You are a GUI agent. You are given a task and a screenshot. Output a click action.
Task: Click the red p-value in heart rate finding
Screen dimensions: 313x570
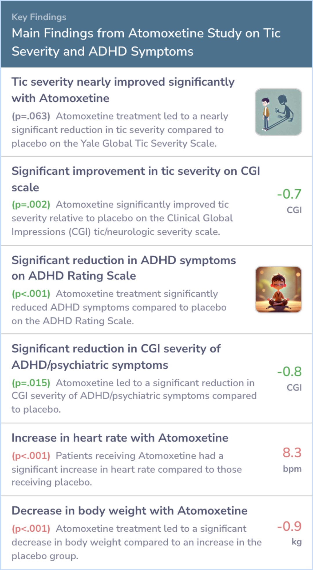coord(31,456)
